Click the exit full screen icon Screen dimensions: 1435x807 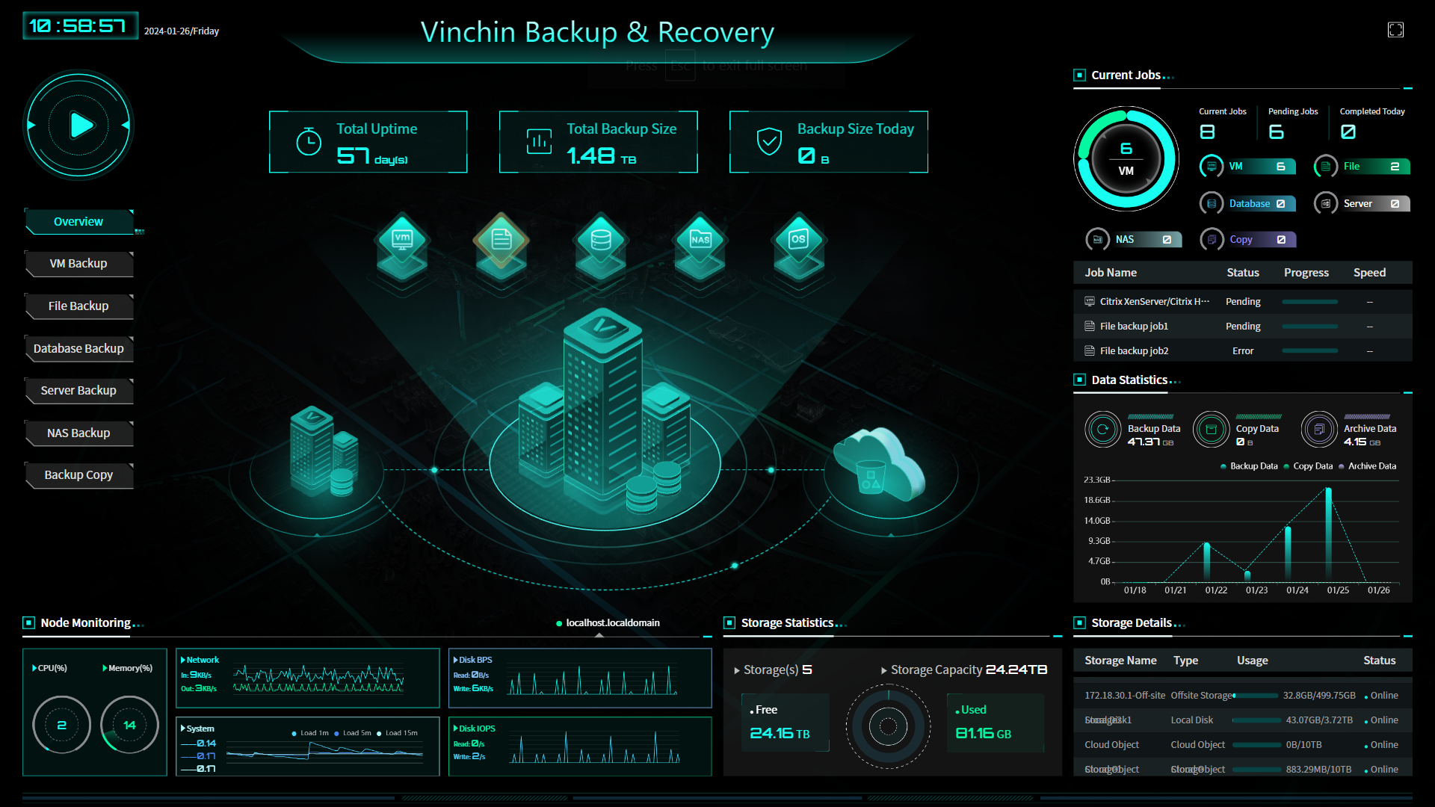coord(1395,30)
